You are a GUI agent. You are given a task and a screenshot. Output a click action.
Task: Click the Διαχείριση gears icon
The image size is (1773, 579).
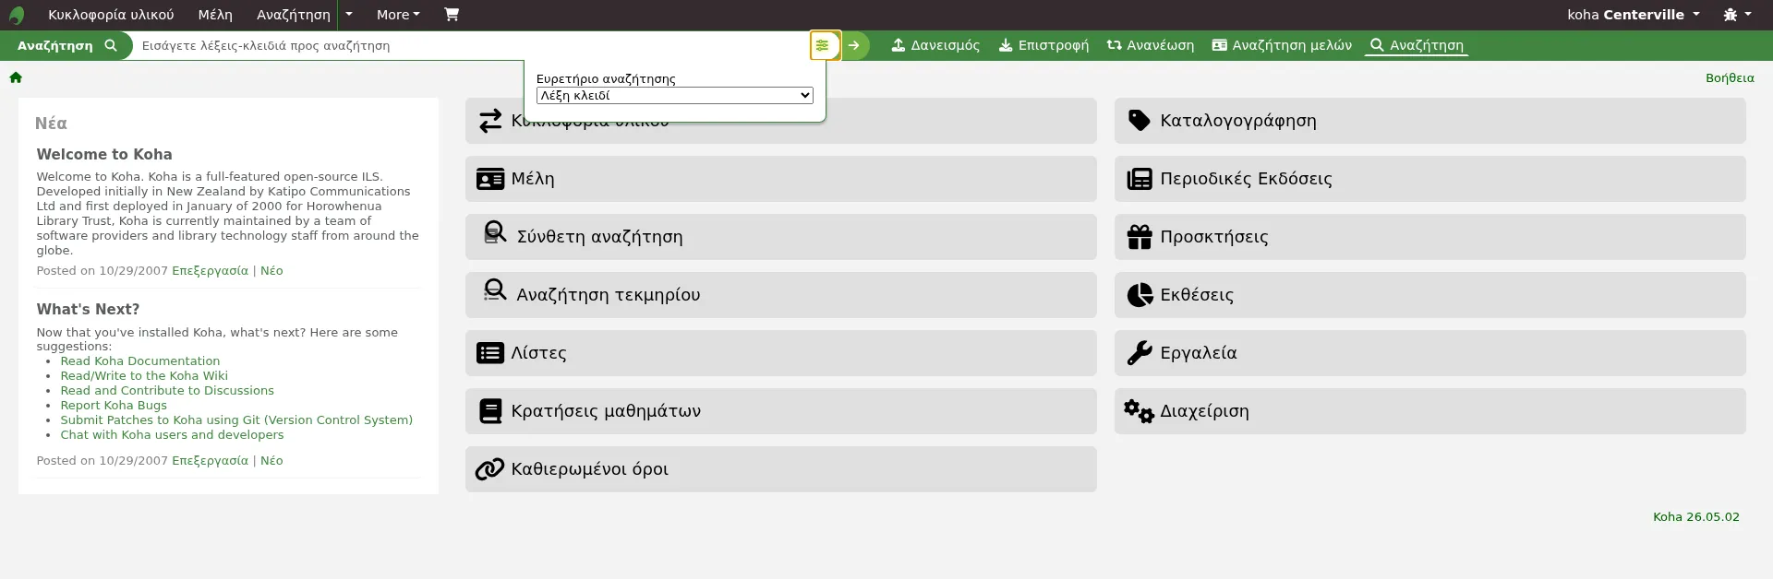(1139, 411)
